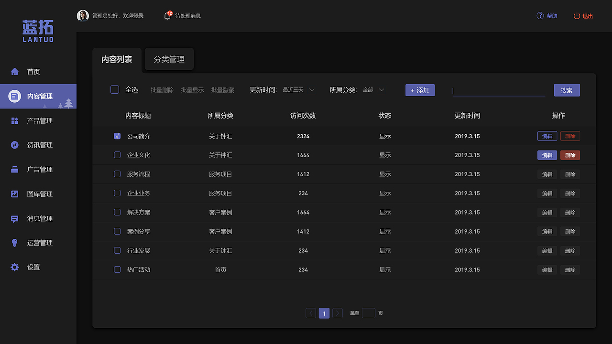
Task: Click inside the search input field
Action: pyautogui.click(x=499, y=91)
